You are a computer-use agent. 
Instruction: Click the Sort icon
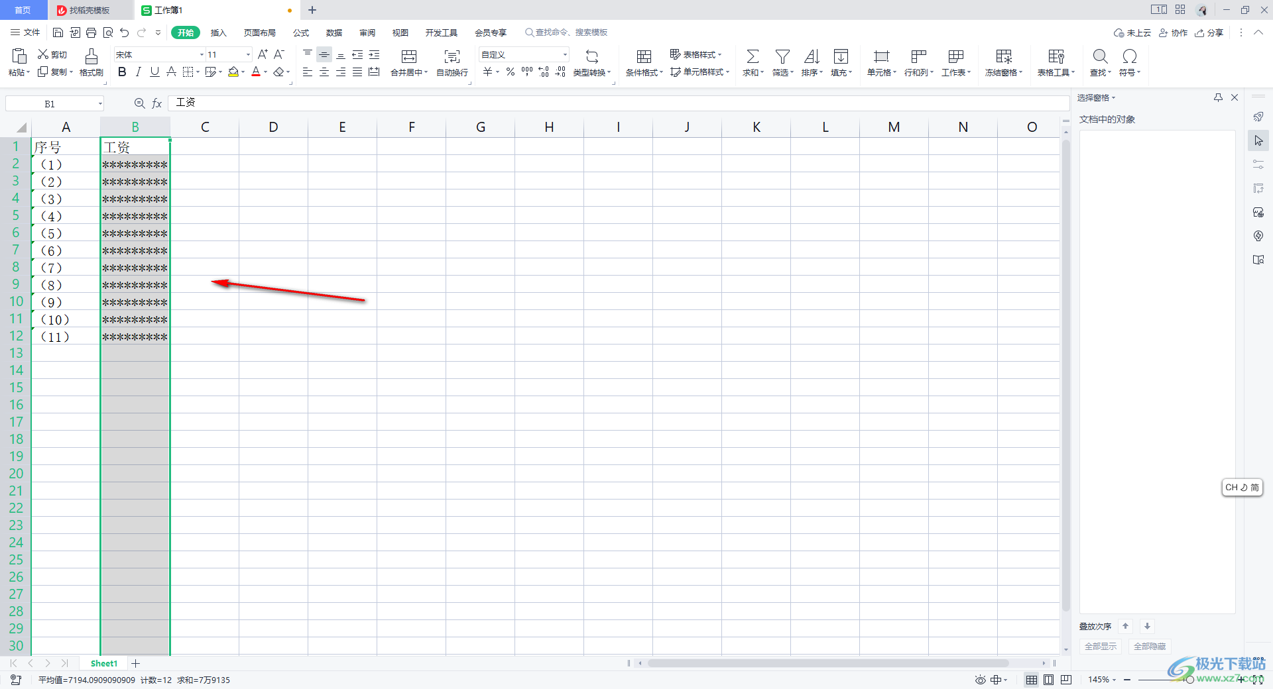812,56
